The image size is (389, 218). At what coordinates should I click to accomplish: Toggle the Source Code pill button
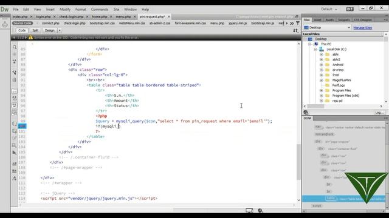22,23
